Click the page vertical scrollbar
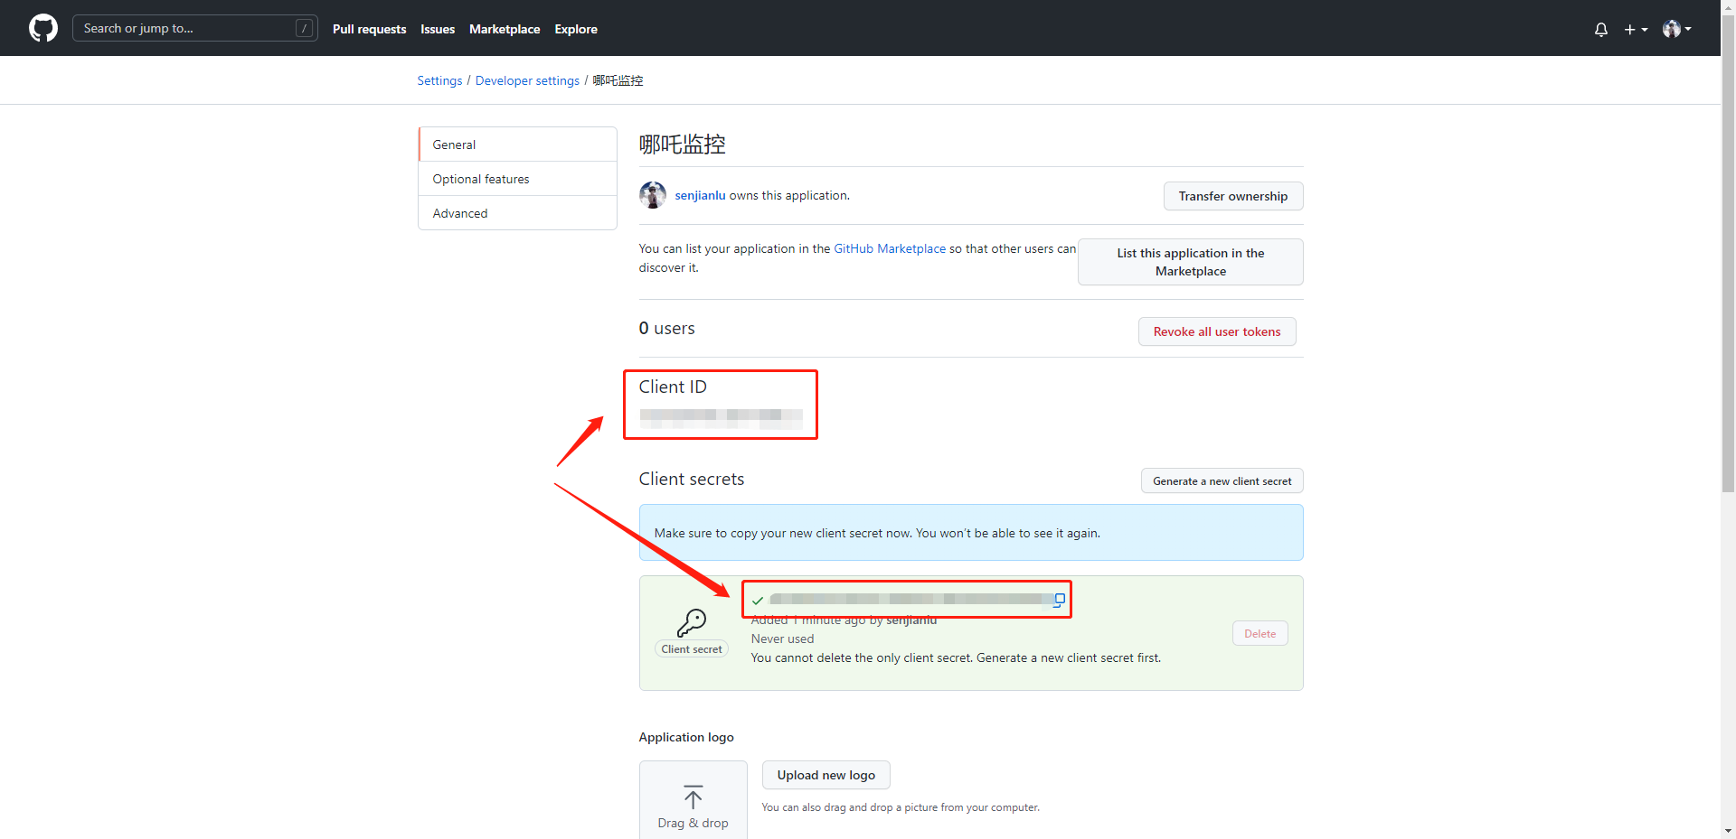 1728,253
